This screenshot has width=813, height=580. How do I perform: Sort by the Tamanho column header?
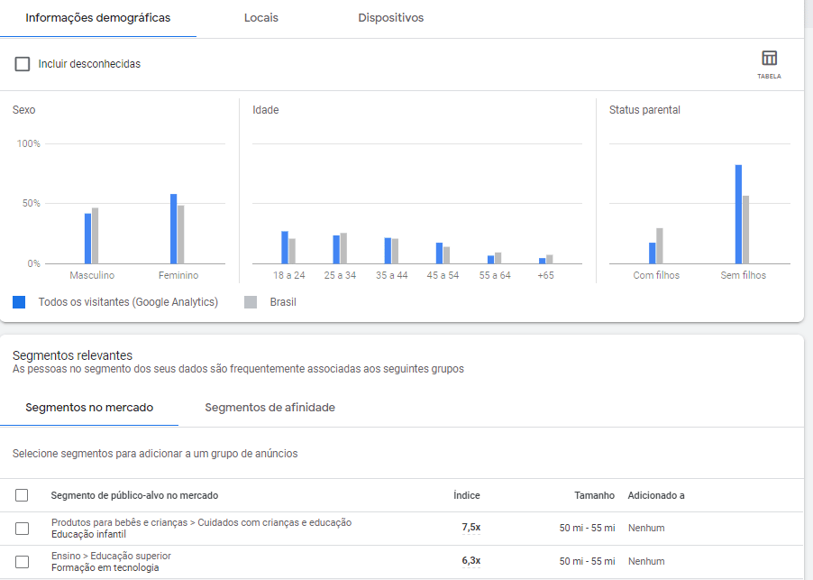point(594,495)
